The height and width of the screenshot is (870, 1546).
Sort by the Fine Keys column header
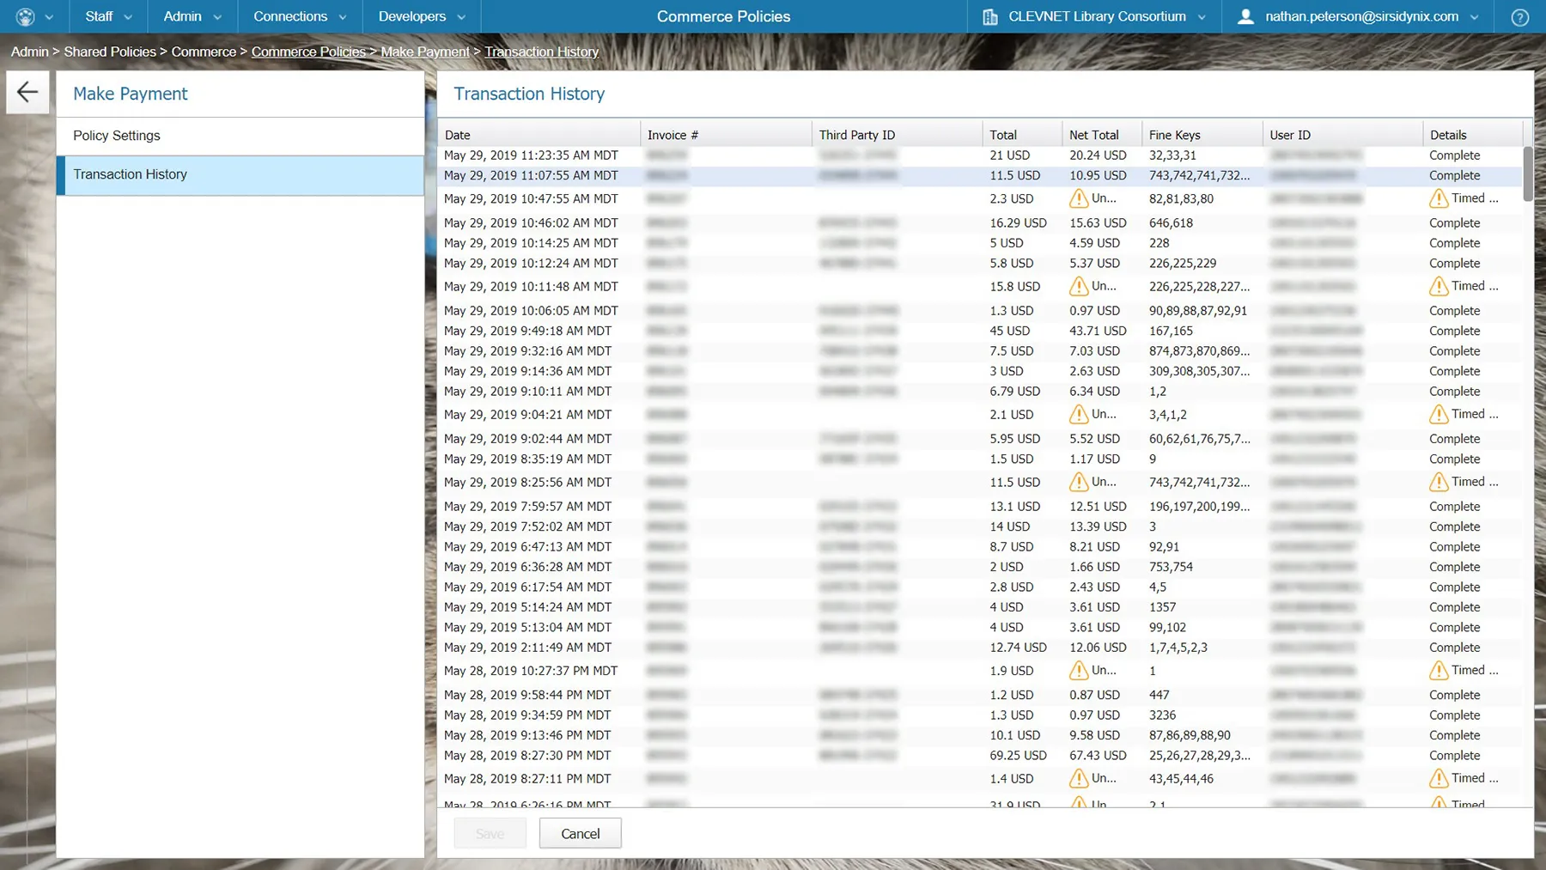1202,135
